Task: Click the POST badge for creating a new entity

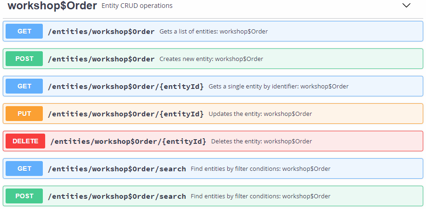Action: pos(24,59)
